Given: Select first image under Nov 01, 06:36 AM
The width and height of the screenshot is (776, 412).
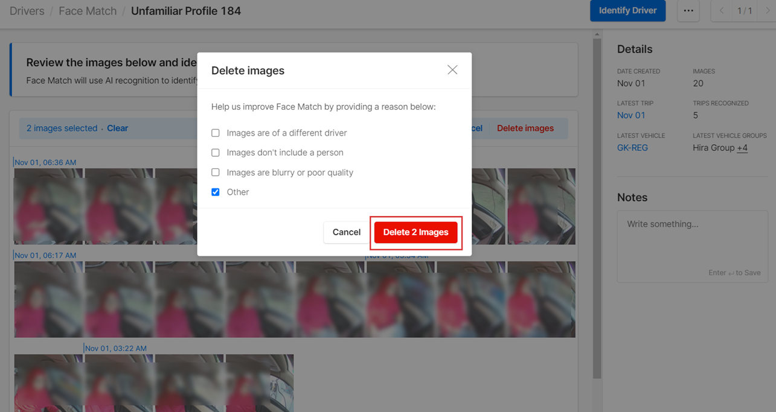Looking at the screenshot, I should pyautogui.click(x=48, y=206).
